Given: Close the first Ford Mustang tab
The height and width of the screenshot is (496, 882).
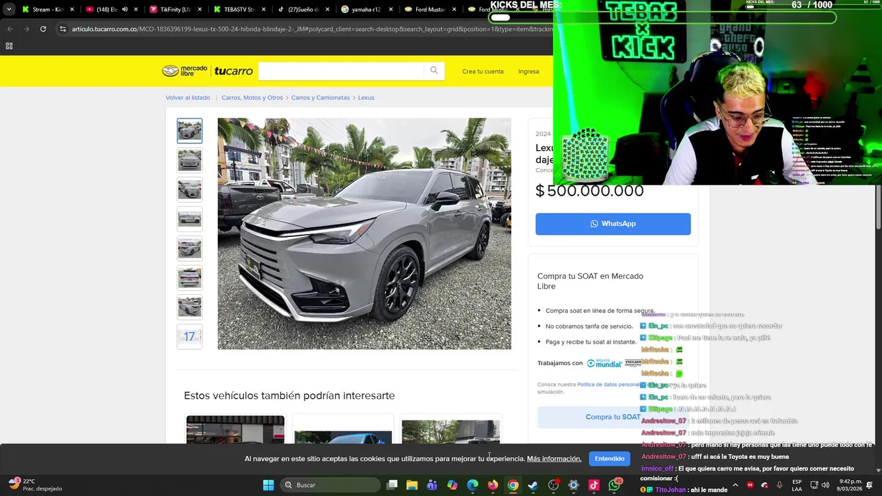Looking at the screenshot, I should 454,10.
